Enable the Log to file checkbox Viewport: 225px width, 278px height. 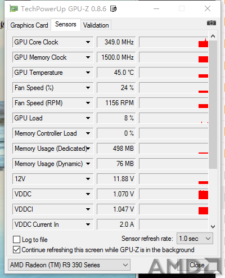pyautogui.click(x=16, y=240)
